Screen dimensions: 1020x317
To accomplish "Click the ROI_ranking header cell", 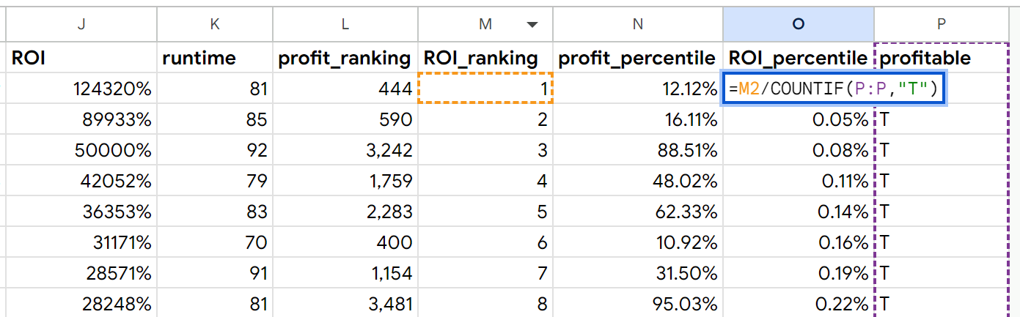I will (x=485, y=58).
